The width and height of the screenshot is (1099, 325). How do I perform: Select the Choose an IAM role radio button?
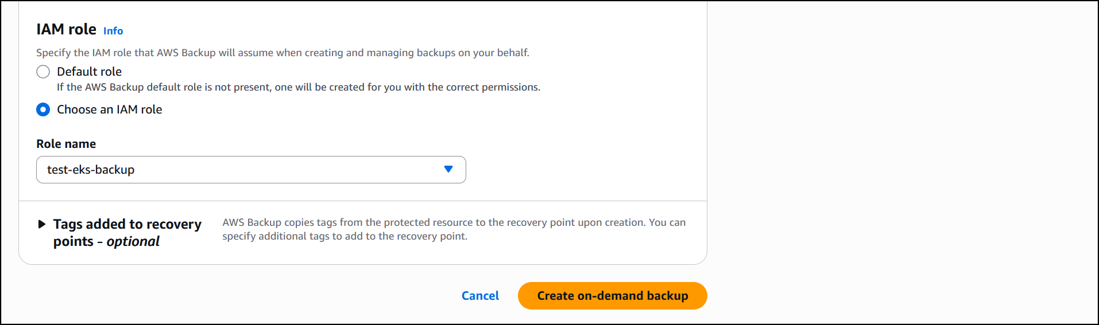[x=43, y=109]
